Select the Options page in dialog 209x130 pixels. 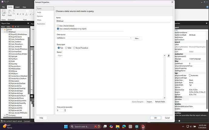coord(45,16)
